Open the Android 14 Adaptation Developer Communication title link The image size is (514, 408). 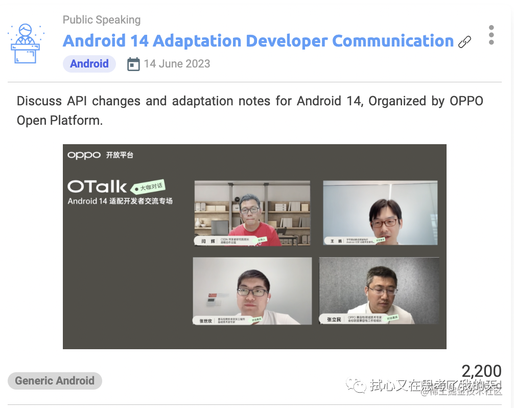258,41
